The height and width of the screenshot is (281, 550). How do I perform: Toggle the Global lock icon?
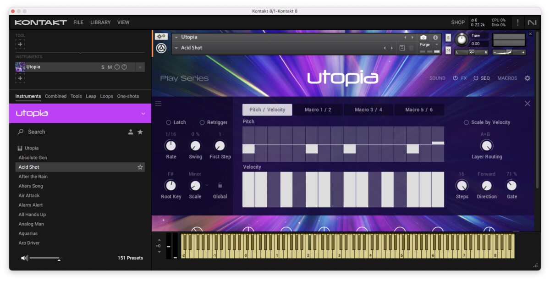(220, 185)
